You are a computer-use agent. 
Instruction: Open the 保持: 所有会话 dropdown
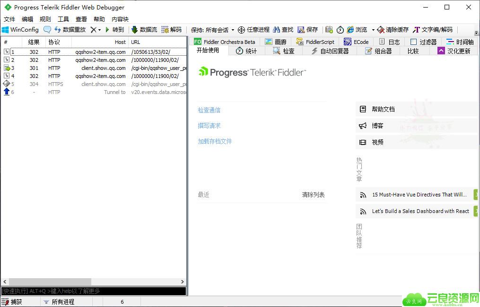click(x=212, y=30)
